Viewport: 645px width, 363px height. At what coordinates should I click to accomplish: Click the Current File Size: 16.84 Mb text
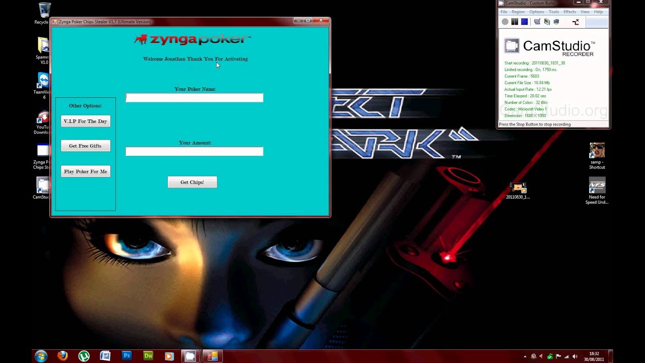[x=527, y=83]
